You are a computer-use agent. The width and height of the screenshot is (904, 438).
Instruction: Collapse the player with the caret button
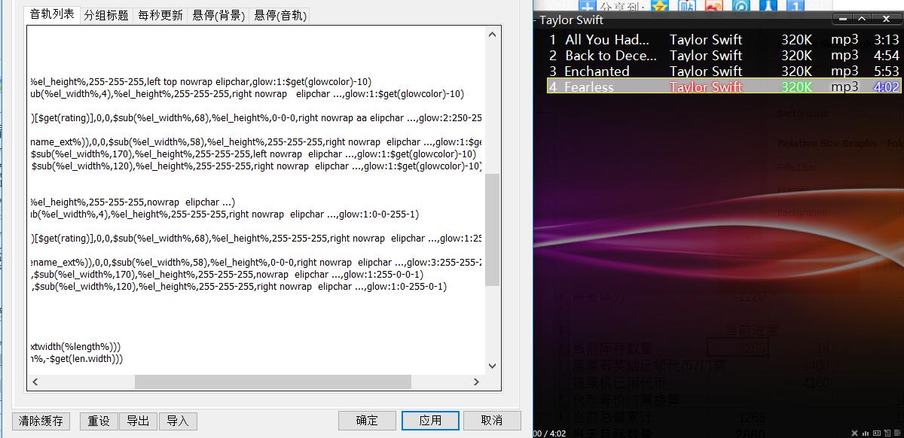(863, 19)
